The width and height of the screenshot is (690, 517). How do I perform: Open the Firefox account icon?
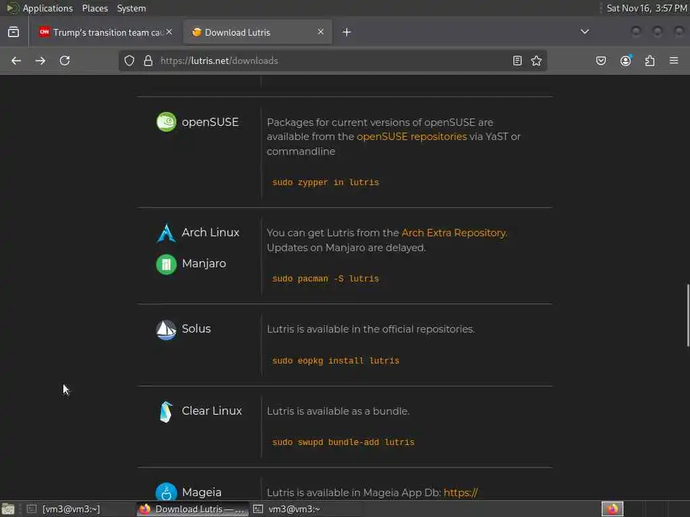625,61
